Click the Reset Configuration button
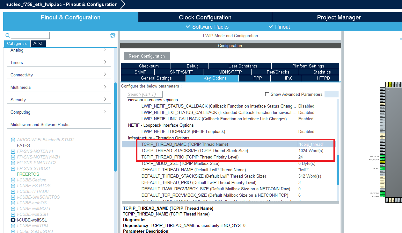 tap(146, 56)
